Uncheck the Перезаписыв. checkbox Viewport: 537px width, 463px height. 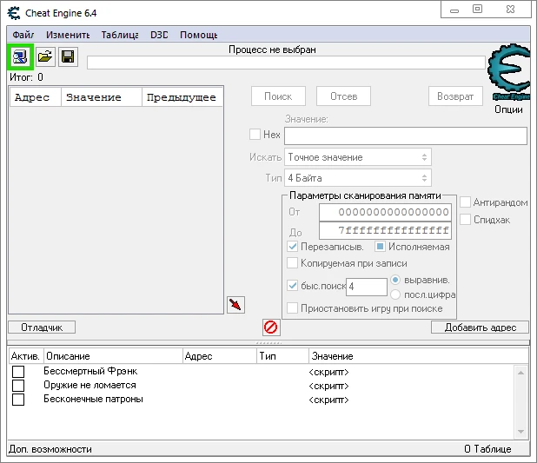pos(293,246)
